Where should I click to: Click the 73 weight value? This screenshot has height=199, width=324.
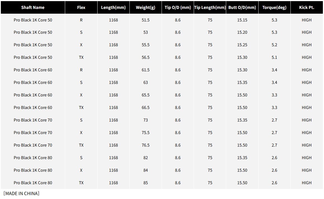(x=145, y=120)
